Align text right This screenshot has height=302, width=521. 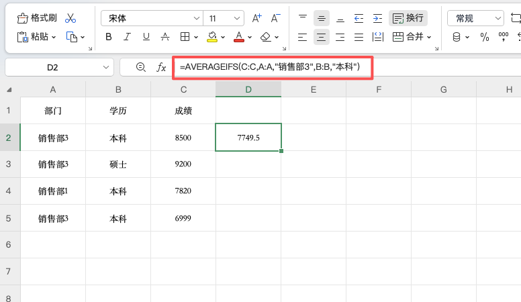pyautogui.click(x=340, y=37)
